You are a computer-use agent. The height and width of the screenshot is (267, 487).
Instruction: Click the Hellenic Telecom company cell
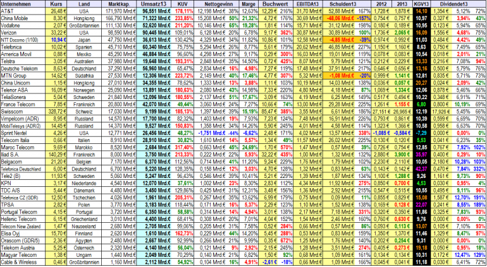coord(23,219)
